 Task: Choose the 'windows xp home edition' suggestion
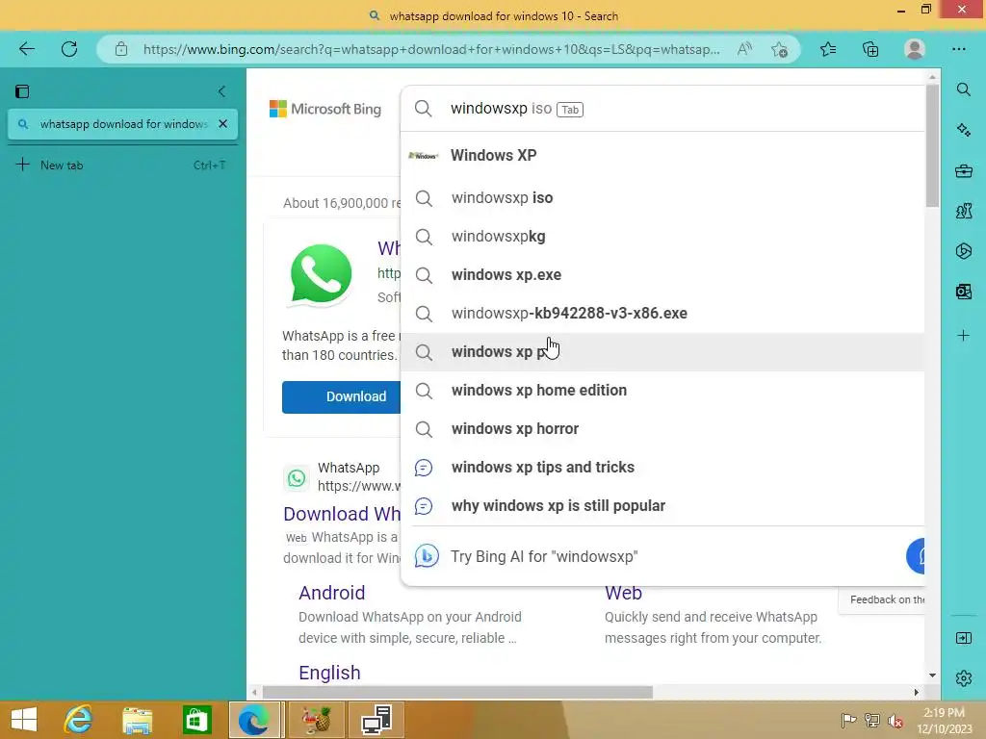tap(662, 391)
